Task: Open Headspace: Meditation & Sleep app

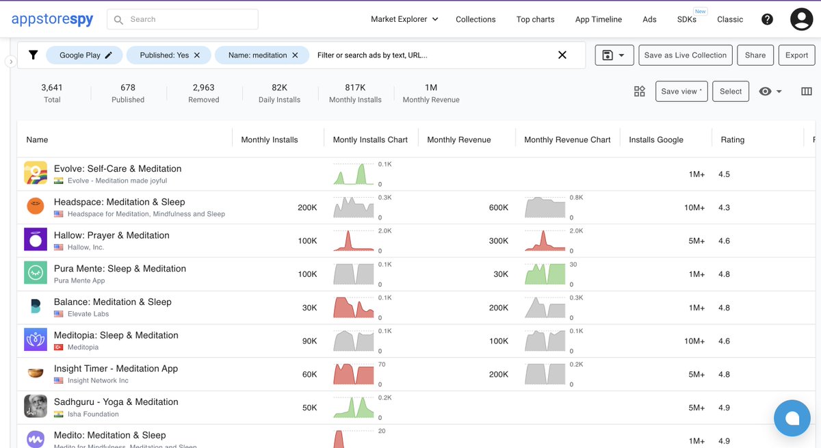Action: pyautogui.click(x=120, y=202)
